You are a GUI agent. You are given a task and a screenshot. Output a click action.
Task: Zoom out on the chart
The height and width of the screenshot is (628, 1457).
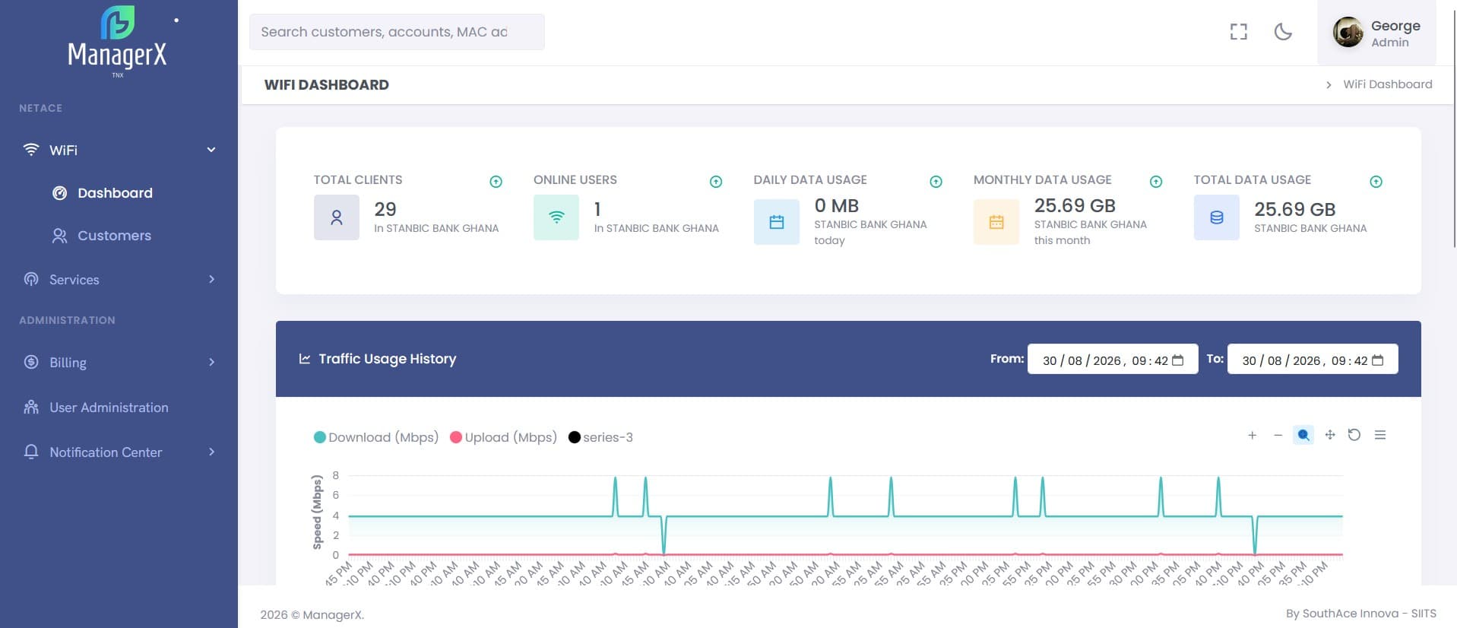click(x=1278, y=435)
